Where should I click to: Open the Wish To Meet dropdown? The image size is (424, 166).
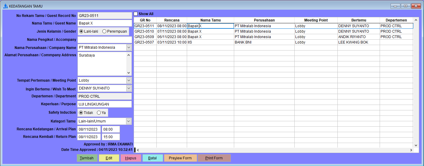click(x=129, y=88)
